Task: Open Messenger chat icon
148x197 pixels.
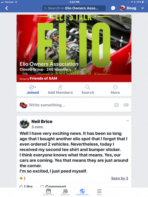Action: coord(113,8)
